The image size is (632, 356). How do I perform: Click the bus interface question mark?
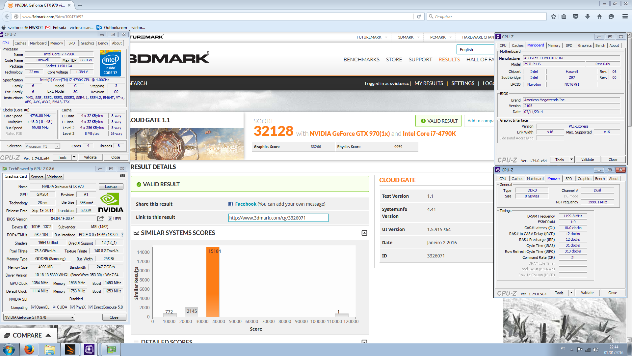pyautogui.click(x=122, y=235)
